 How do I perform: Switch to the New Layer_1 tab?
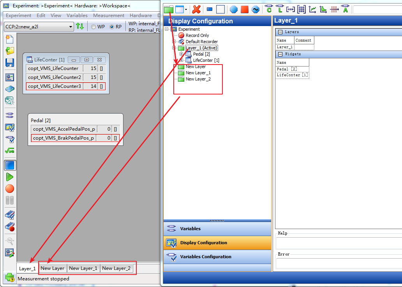pos(83,268)
